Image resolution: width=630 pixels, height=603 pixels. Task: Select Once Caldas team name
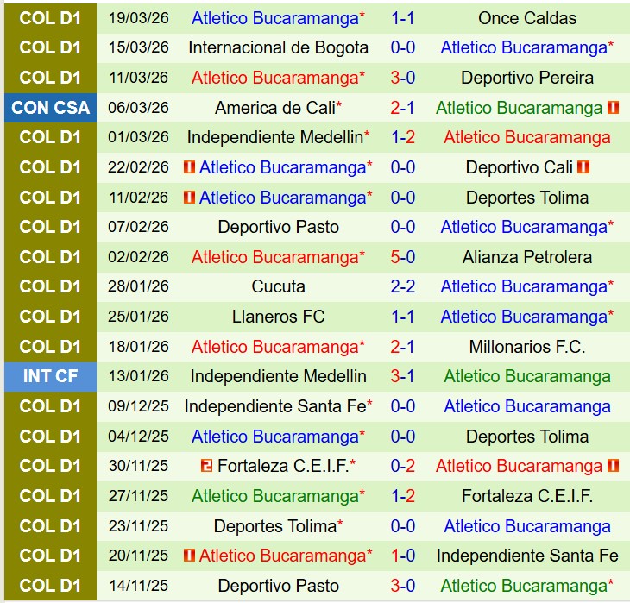point(526,18)
